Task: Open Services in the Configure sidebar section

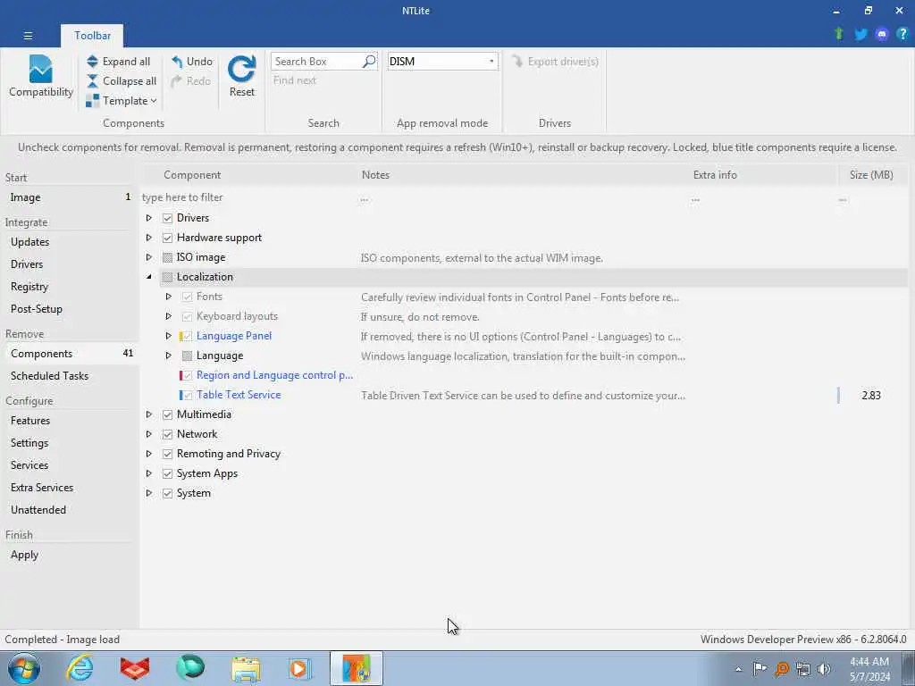Action: pos(69,464)
